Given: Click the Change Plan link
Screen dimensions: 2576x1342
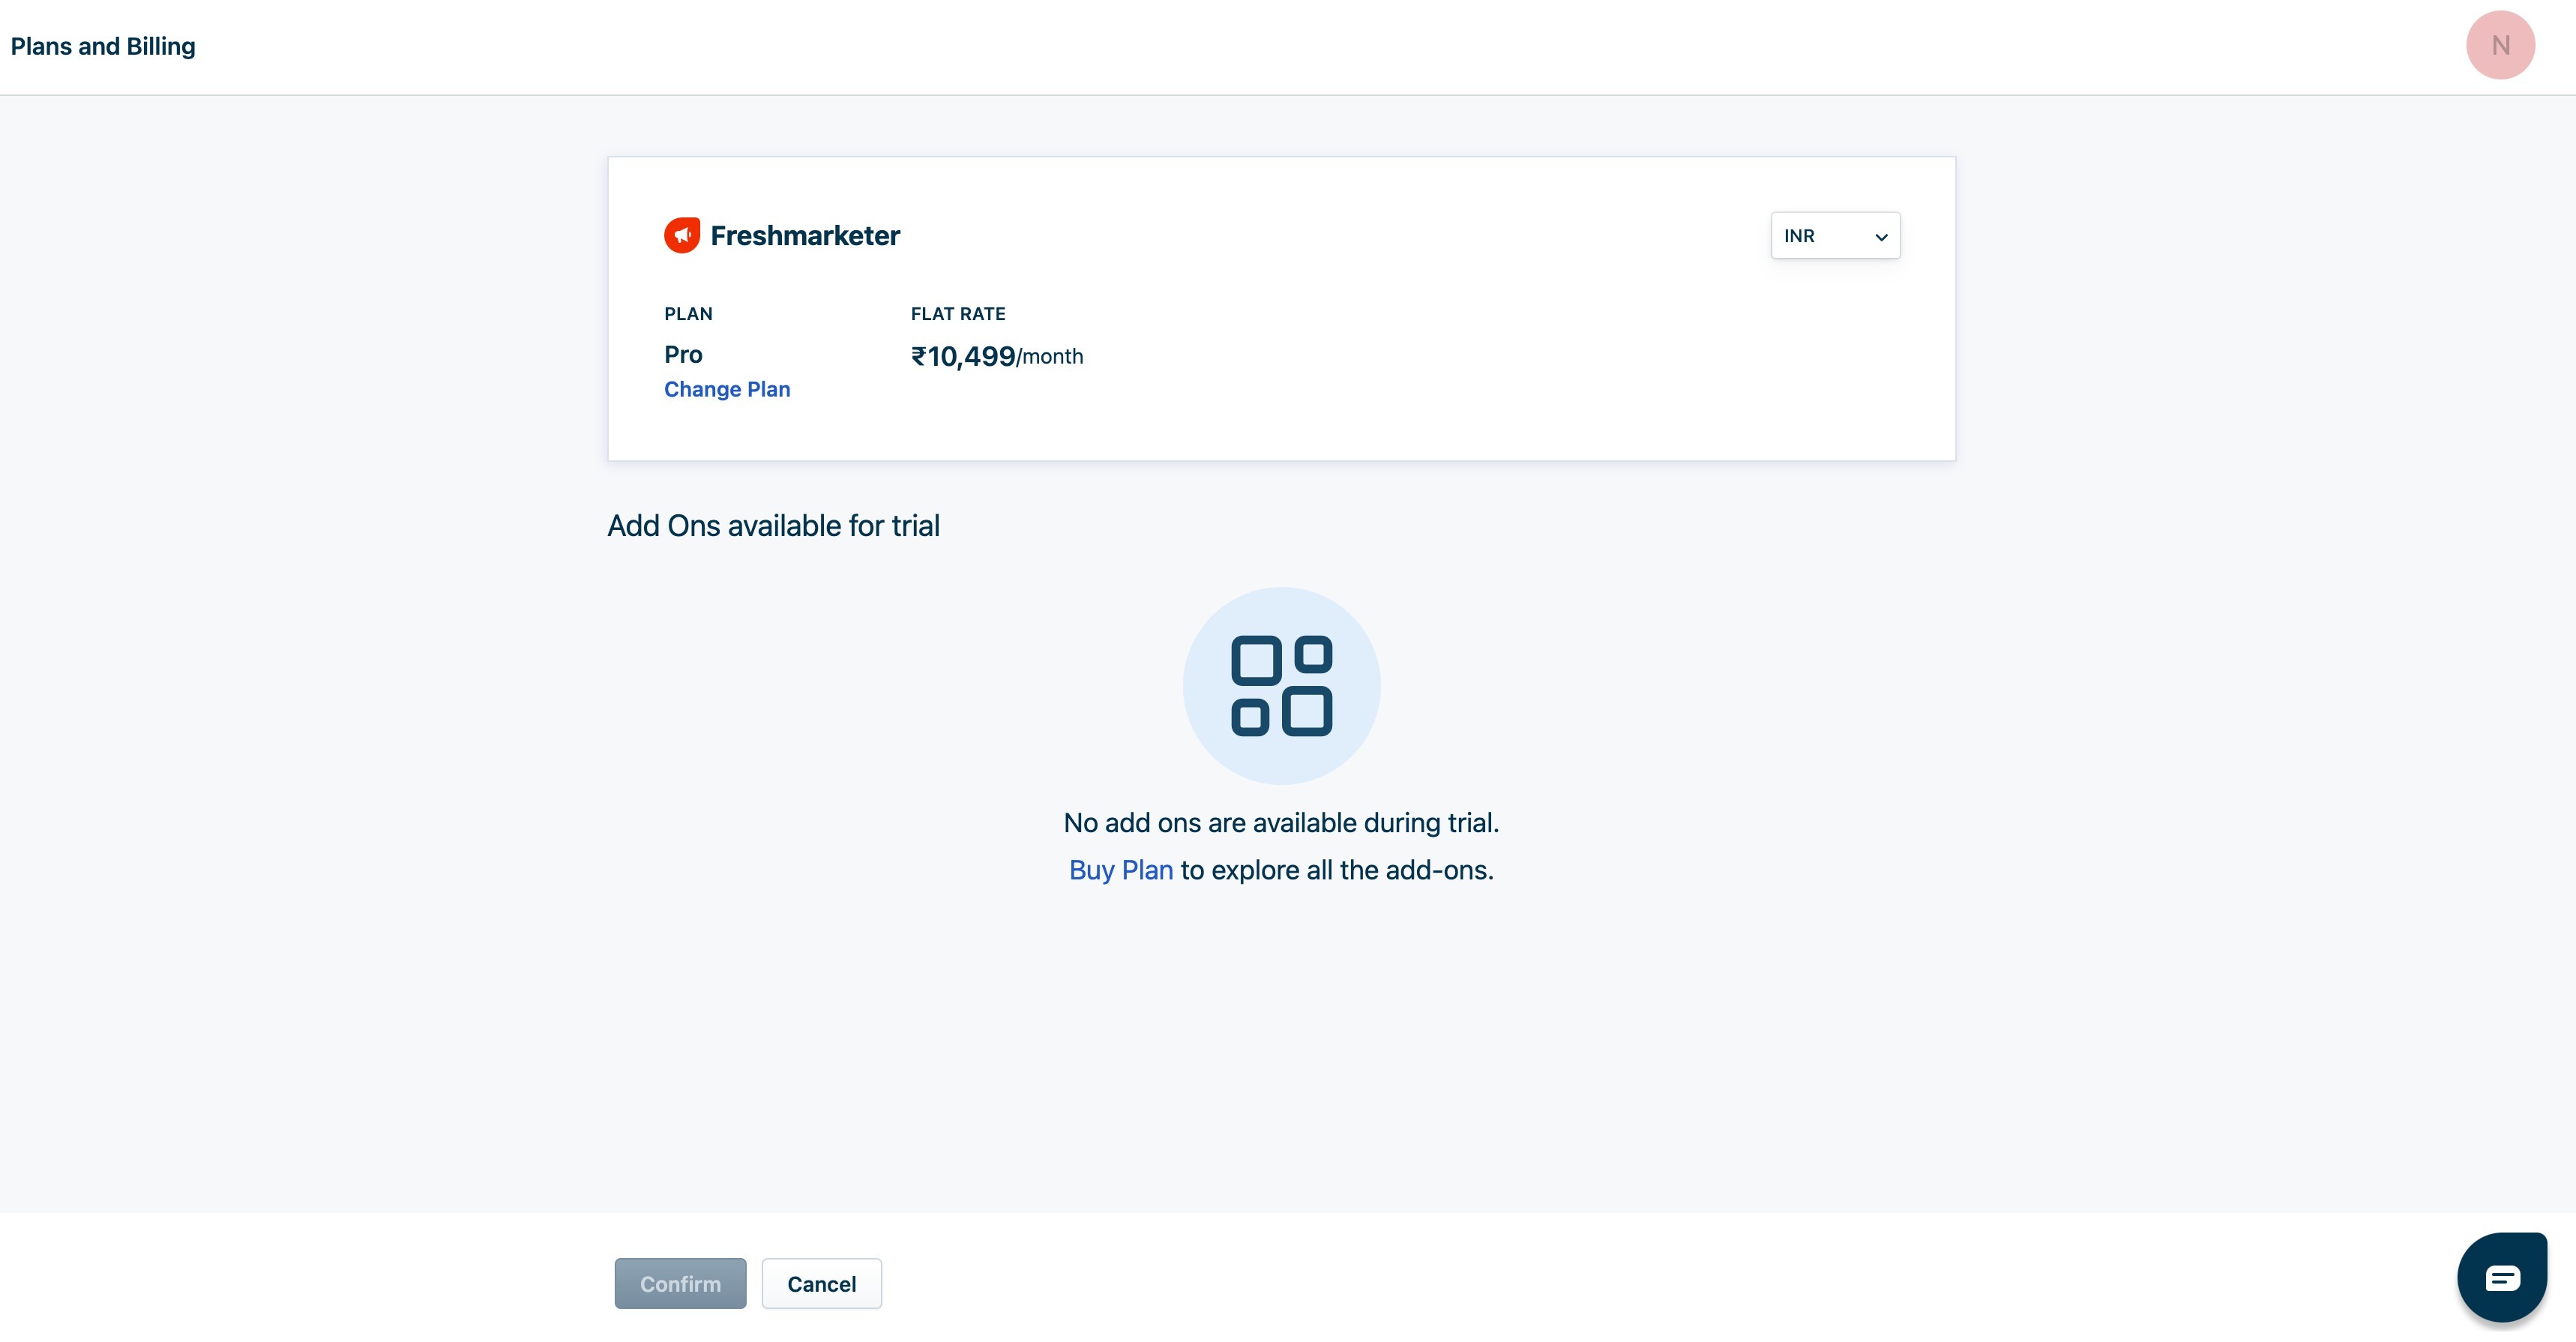Looking at the screenshot, I should pos(727,389).
